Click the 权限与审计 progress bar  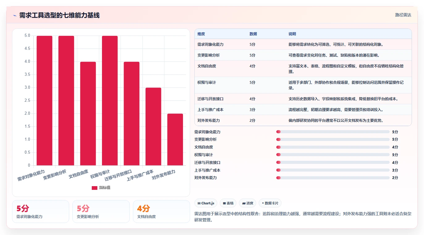[333, 155]
